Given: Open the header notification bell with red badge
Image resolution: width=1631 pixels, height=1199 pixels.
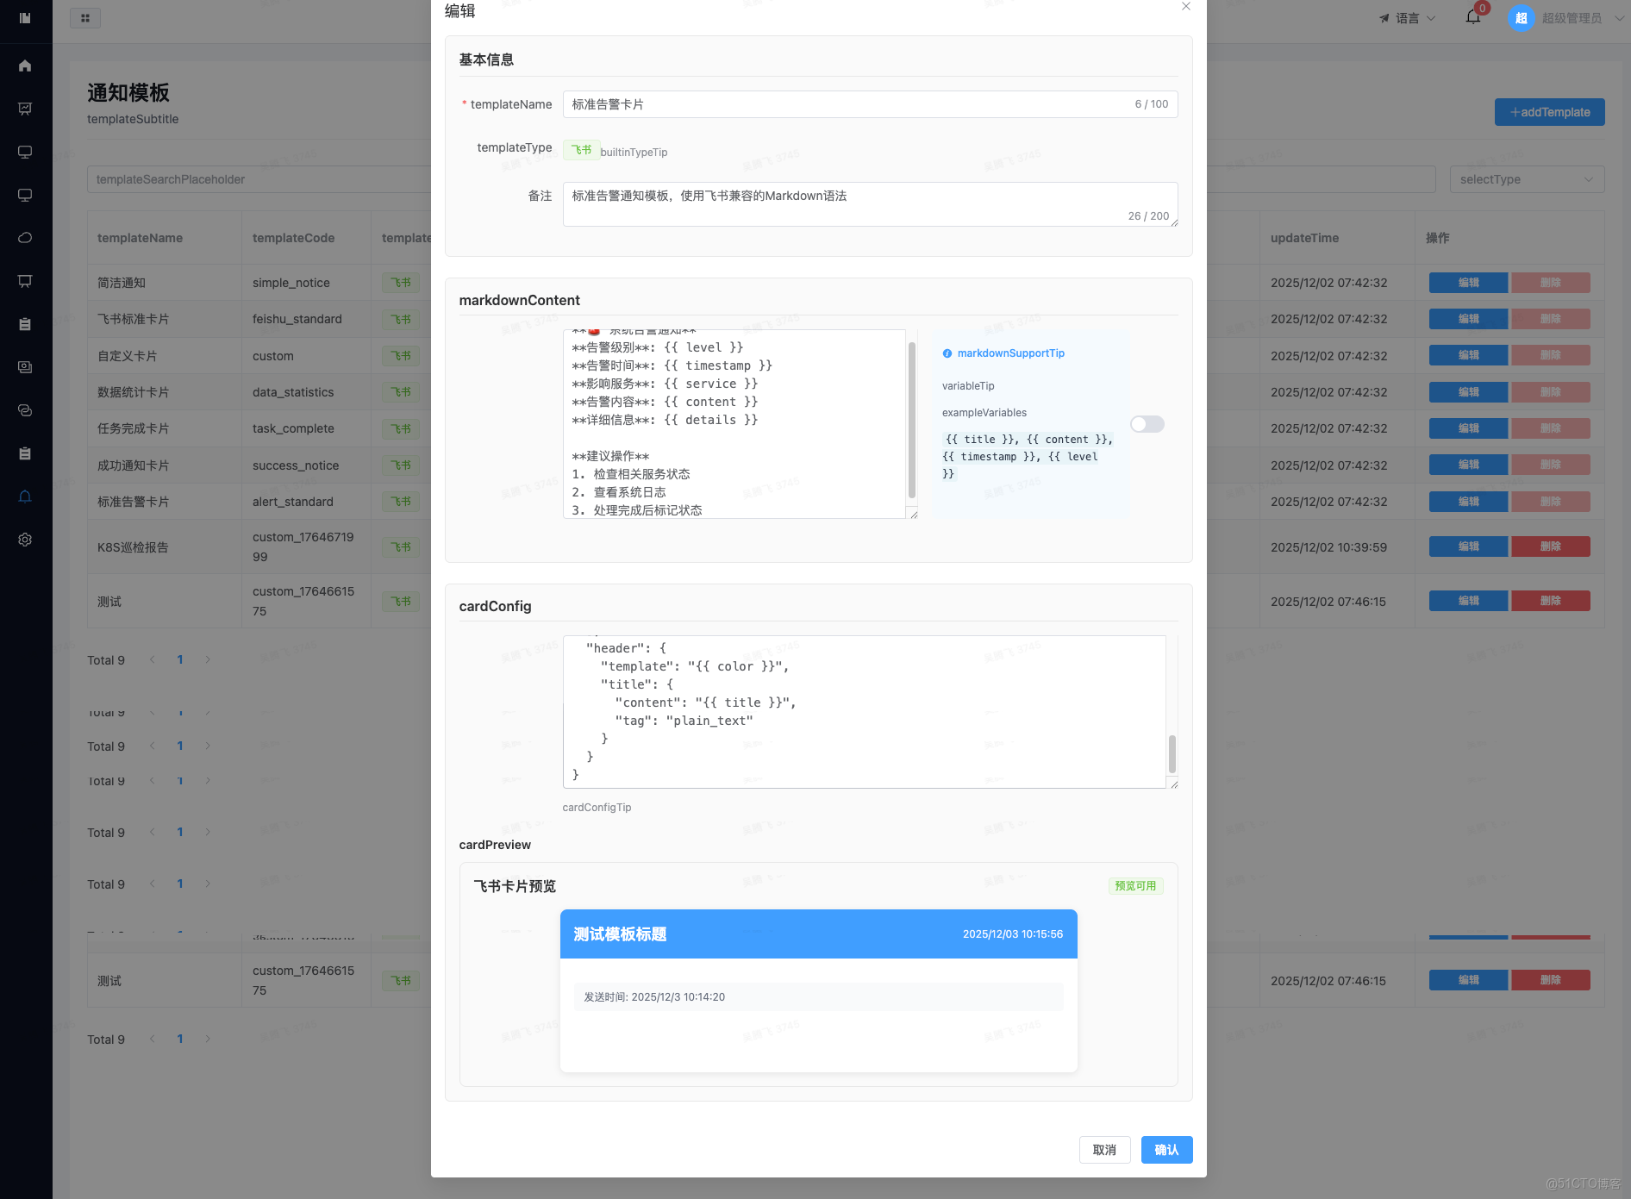Looking at the screenshot, I should pyautogui.click(x=1473, y=17).
